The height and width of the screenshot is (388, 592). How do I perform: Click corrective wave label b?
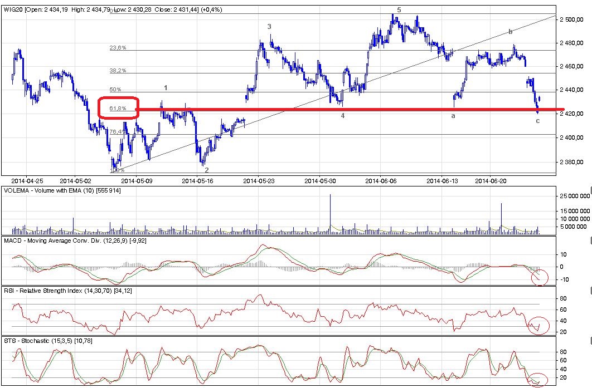pos(511,32)
